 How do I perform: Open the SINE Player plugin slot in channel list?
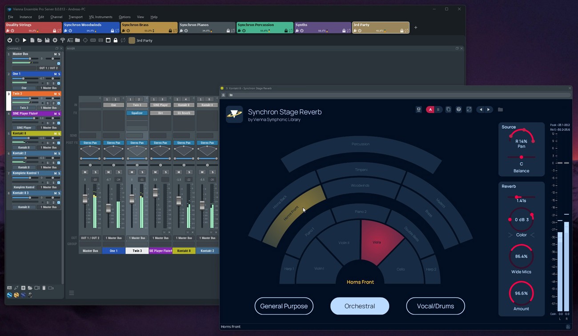[x=24, y=128]
